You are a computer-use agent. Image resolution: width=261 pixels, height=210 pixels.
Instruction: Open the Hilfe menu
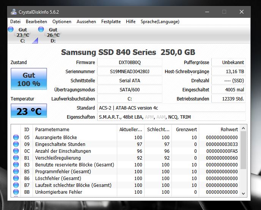click(130, 22)
